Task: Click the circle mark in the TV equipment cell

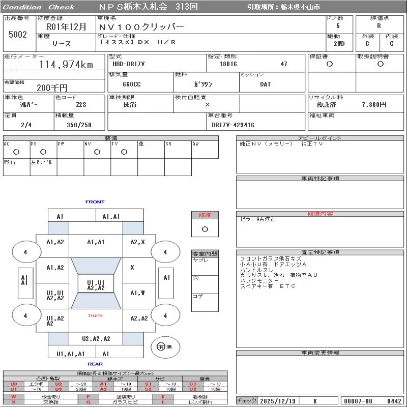Action: 124,152
